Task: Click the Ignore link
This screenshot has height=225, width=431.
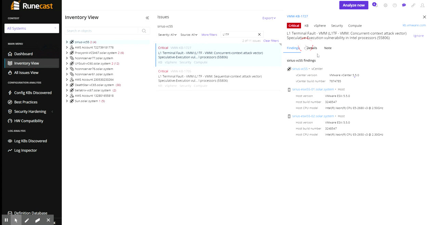Action: click(418, 36)
